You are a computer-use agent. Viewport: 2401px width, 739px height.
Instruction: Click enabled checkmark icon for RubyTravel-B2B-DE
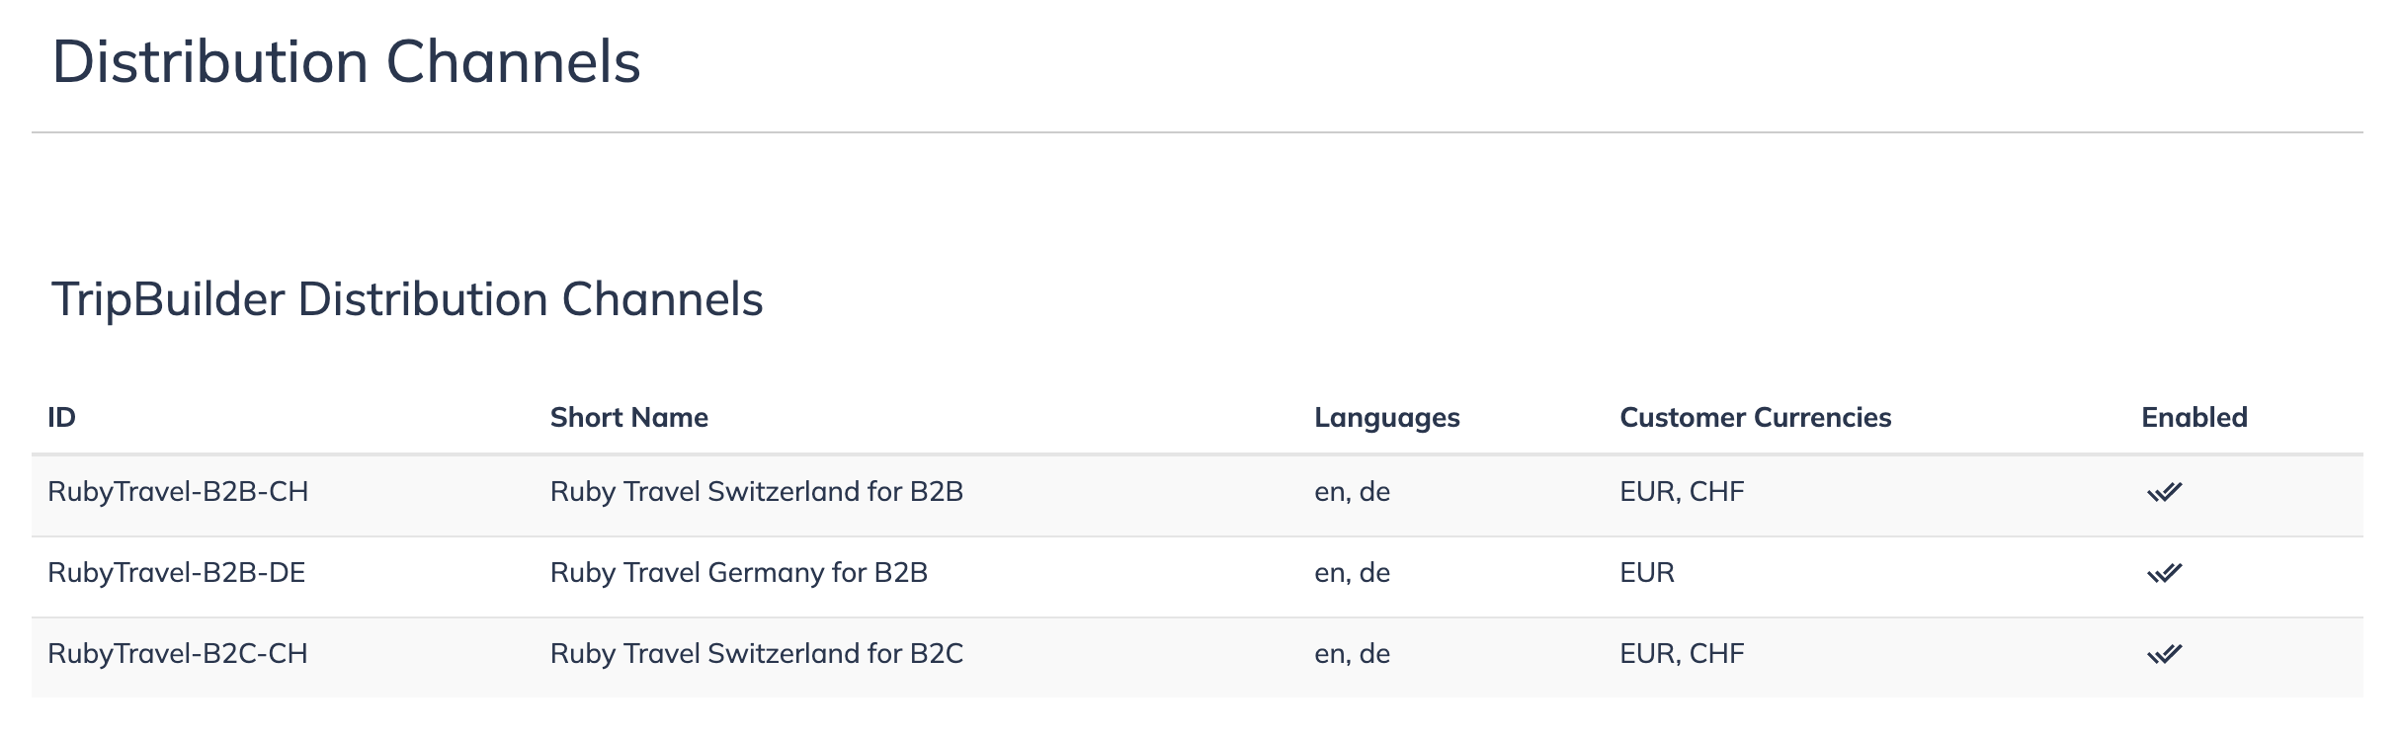(2164, 573)
